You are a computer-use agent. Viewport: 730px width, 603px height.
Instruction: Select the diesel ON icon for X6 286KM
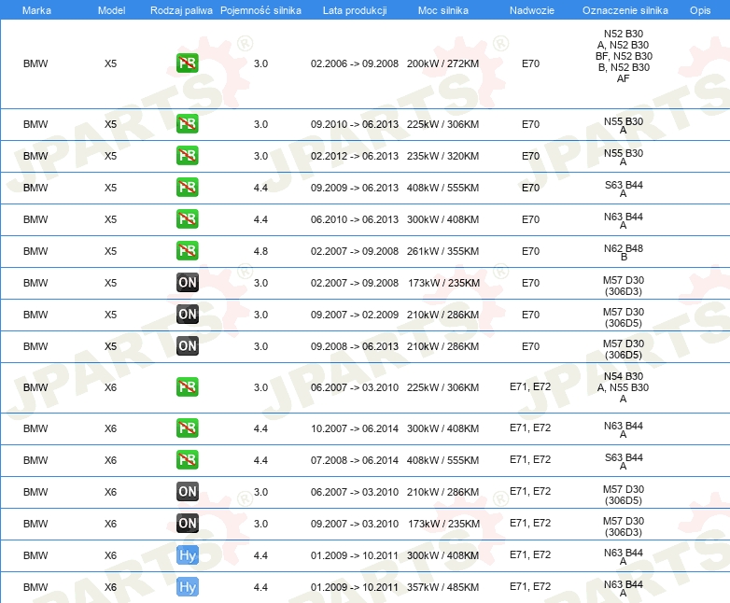pyautogui.click(x=187, y=492)
